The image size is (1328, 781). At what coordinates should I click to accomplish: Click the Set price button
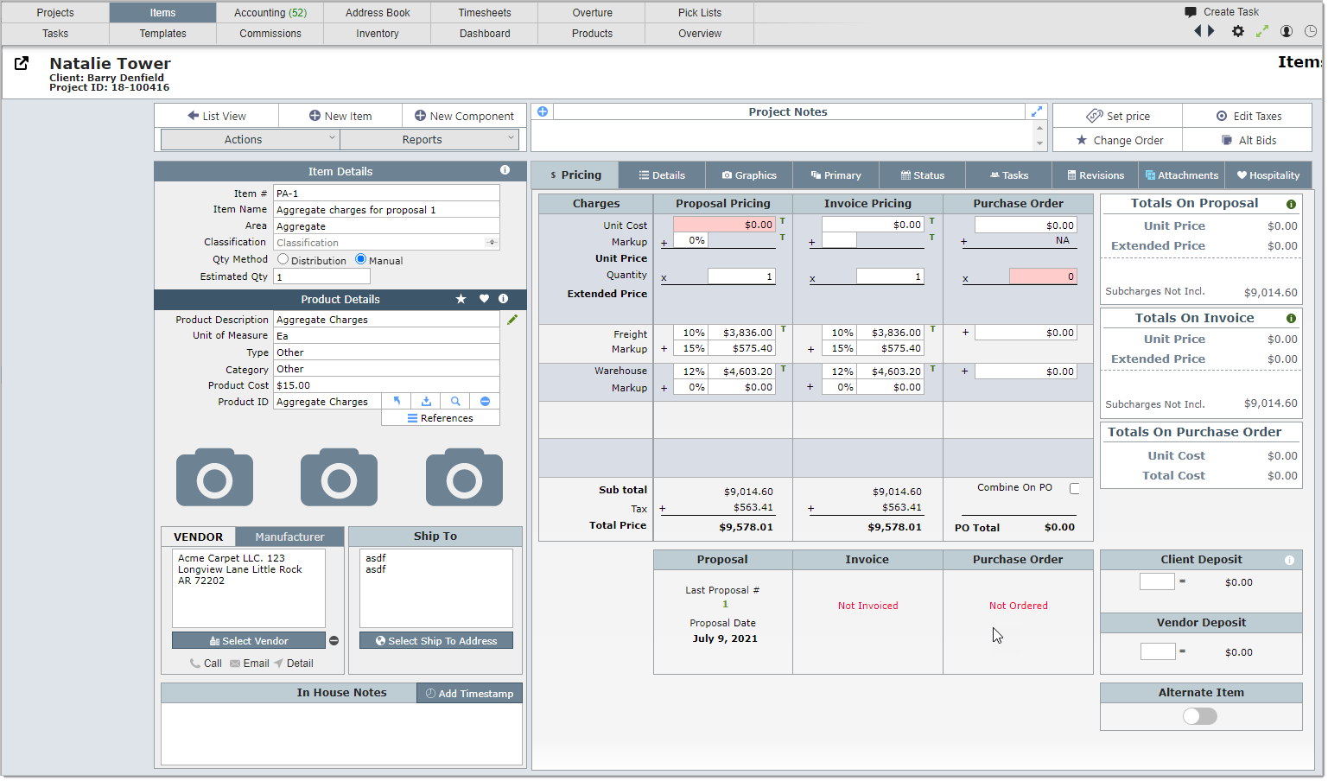click(1118, 116)
